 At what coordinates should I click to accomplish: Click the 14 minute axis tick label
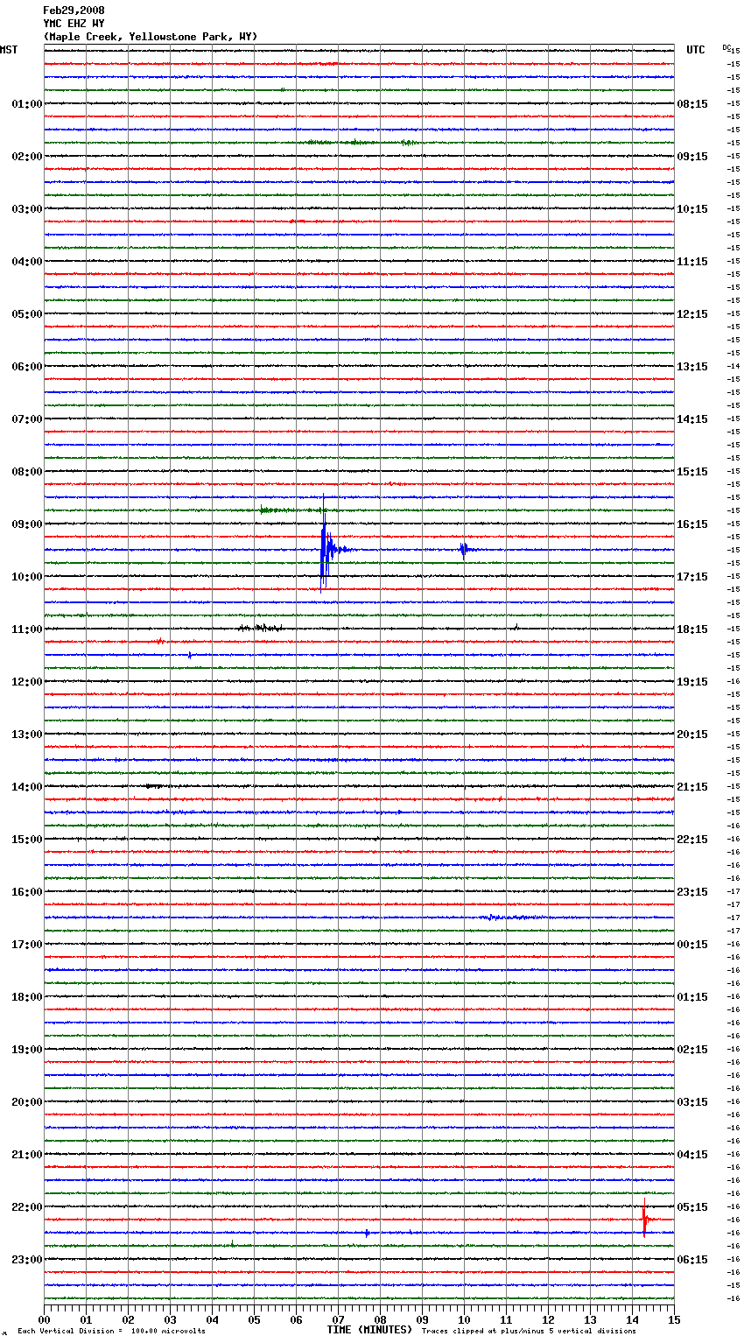tap(632, 1319)
